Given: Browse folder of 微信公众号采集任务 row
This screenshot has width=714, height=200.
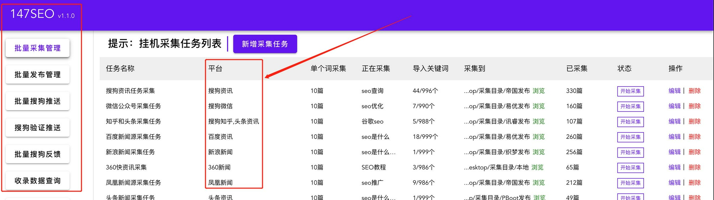Looking at the screenshot, I should pos(539,106).
